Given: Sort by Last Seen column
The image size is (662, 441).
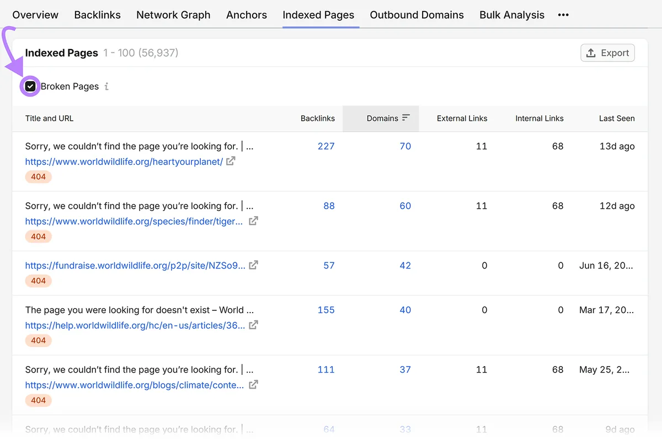Looking at the screenshot, I should click(617, 118).
